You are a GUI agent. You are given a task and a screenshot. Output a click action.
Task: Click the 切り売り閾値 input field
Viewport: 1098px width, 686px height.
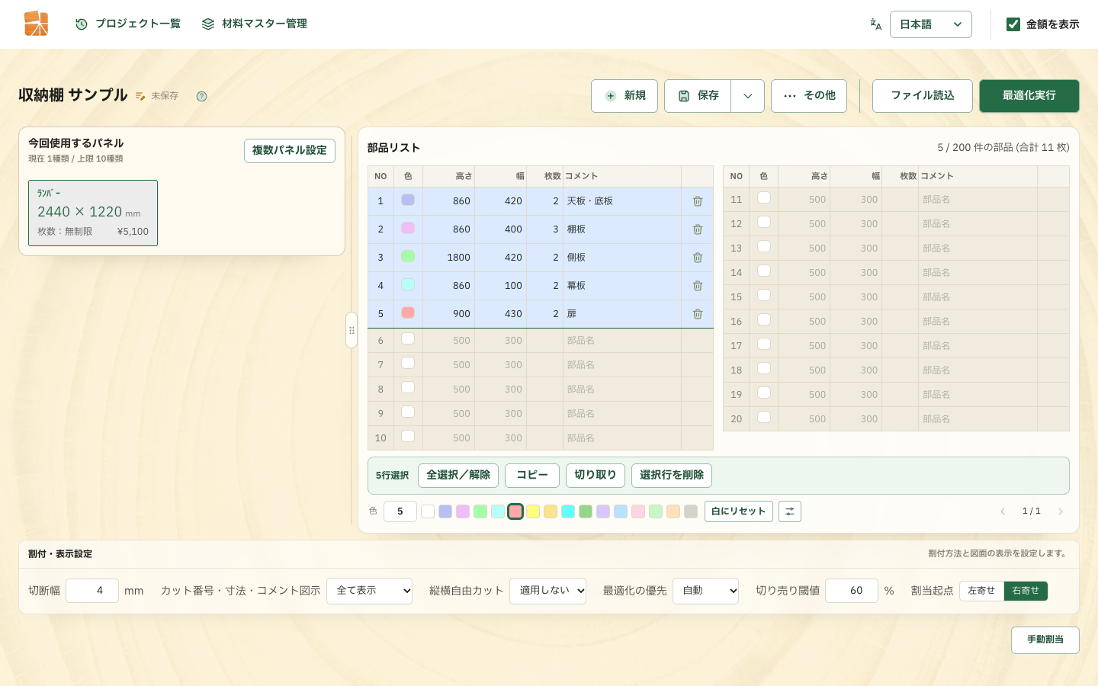852,591
